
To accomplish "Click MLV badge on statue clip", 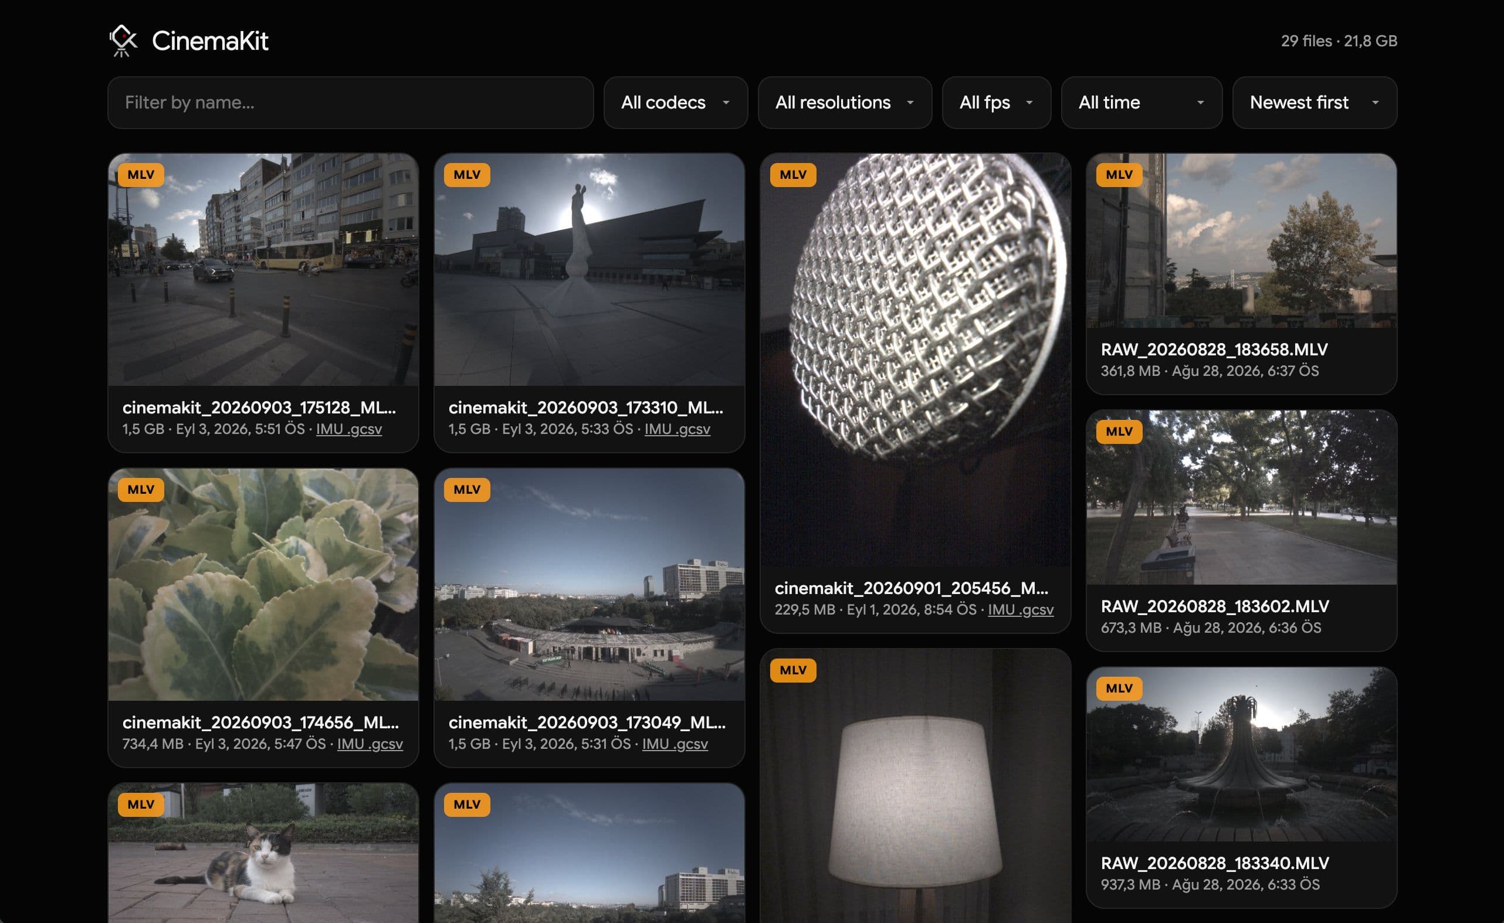I will click(x=467, y=175).
